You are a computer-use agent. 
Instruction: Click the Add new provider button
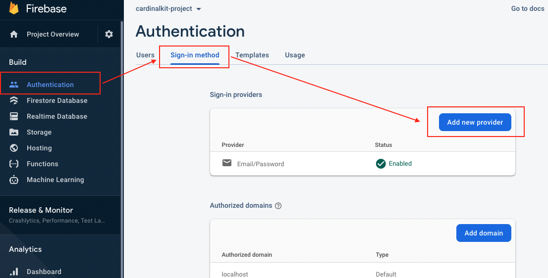(475, 122)
